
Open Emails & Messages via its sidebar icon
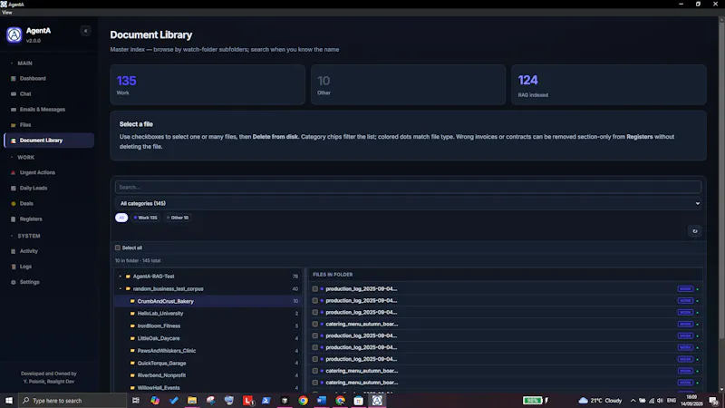(x=14, y=110)
